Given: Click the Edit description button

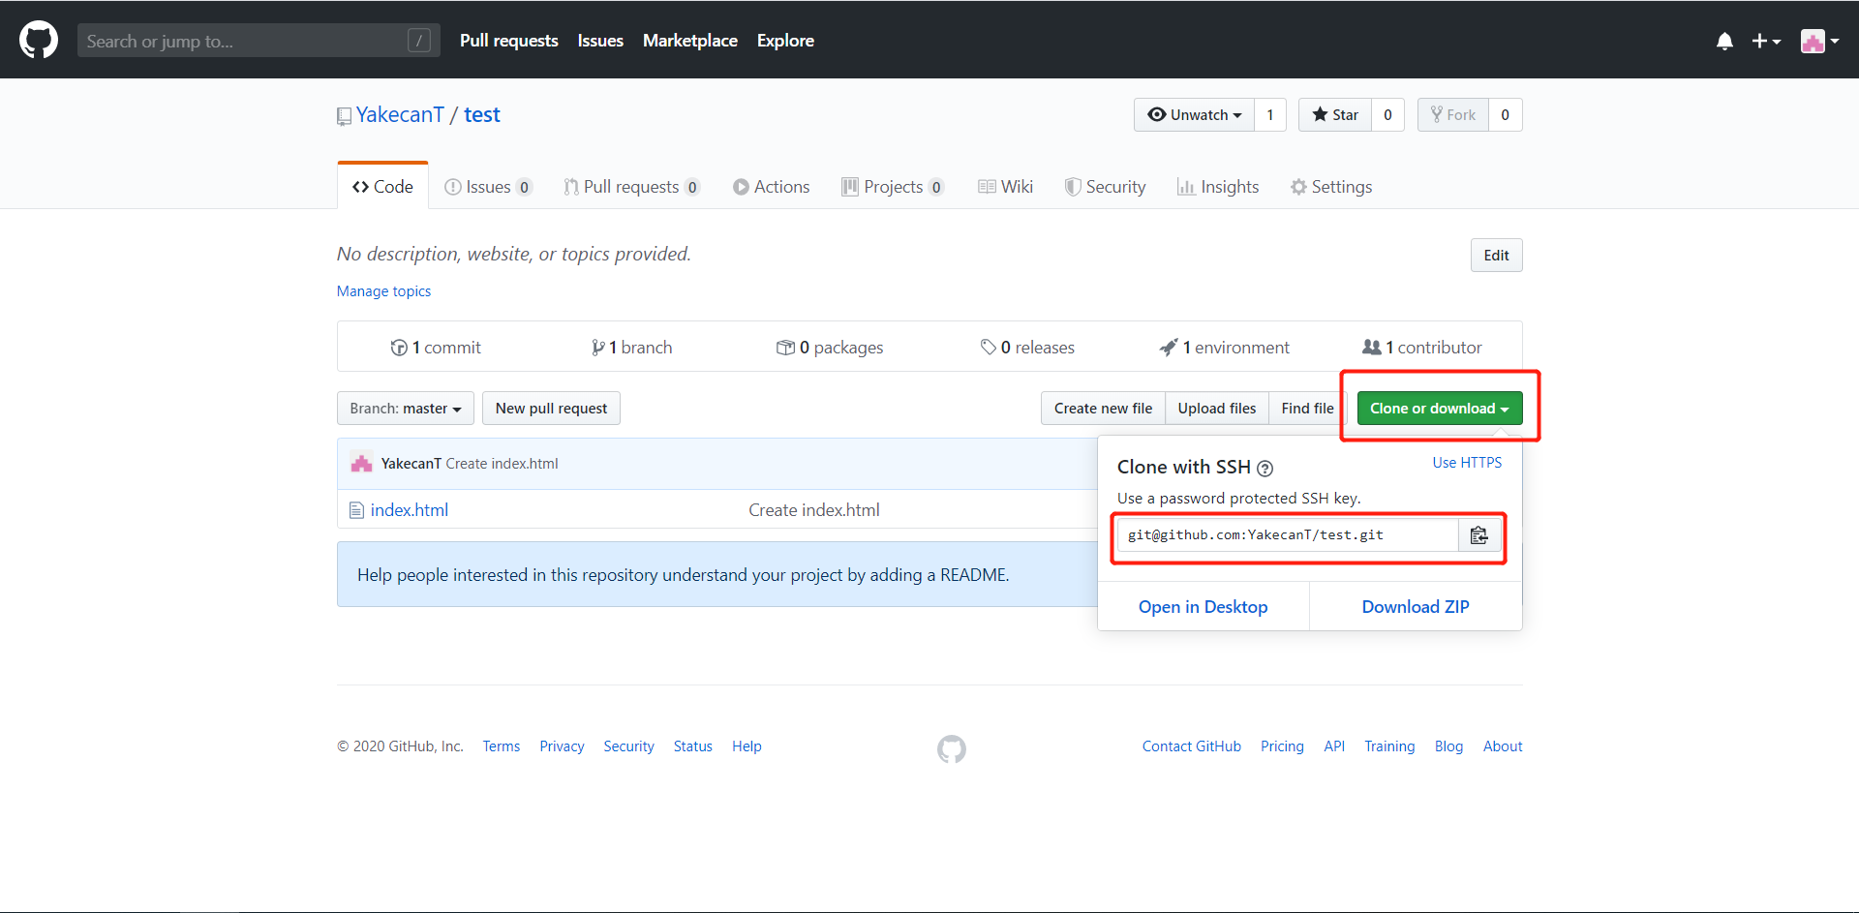Looking at the screenshot, I should [1496, 256].
